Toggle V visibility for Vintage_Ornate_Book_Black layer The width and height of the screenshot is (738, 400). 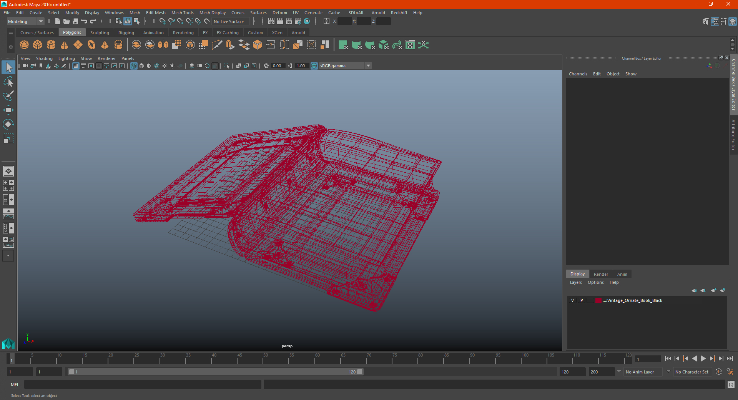pyautogui.click(x=573, y=300)
